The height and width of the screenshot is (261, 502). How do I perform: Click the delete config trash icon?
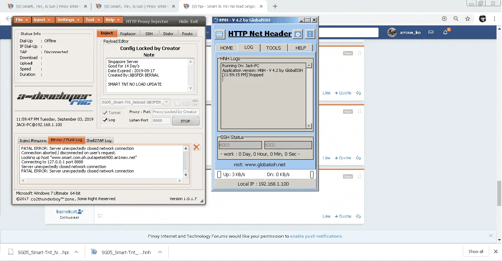[195, 103]
